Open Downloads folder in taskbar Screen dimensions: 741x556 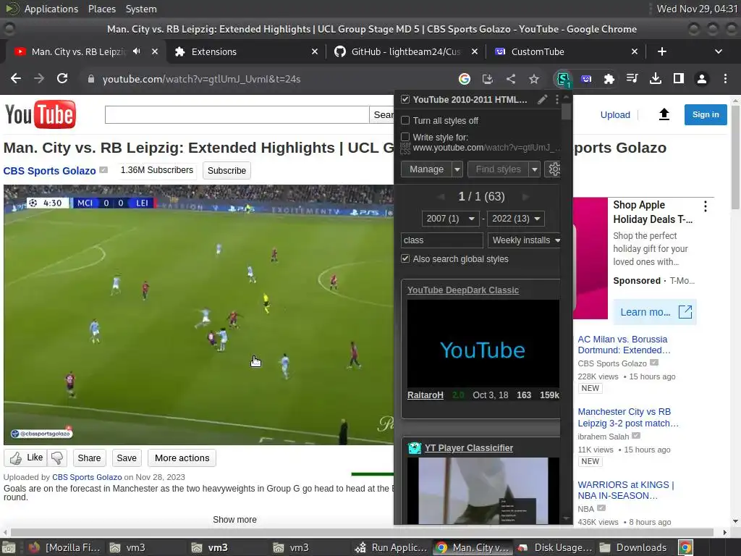tap(633, 547)
